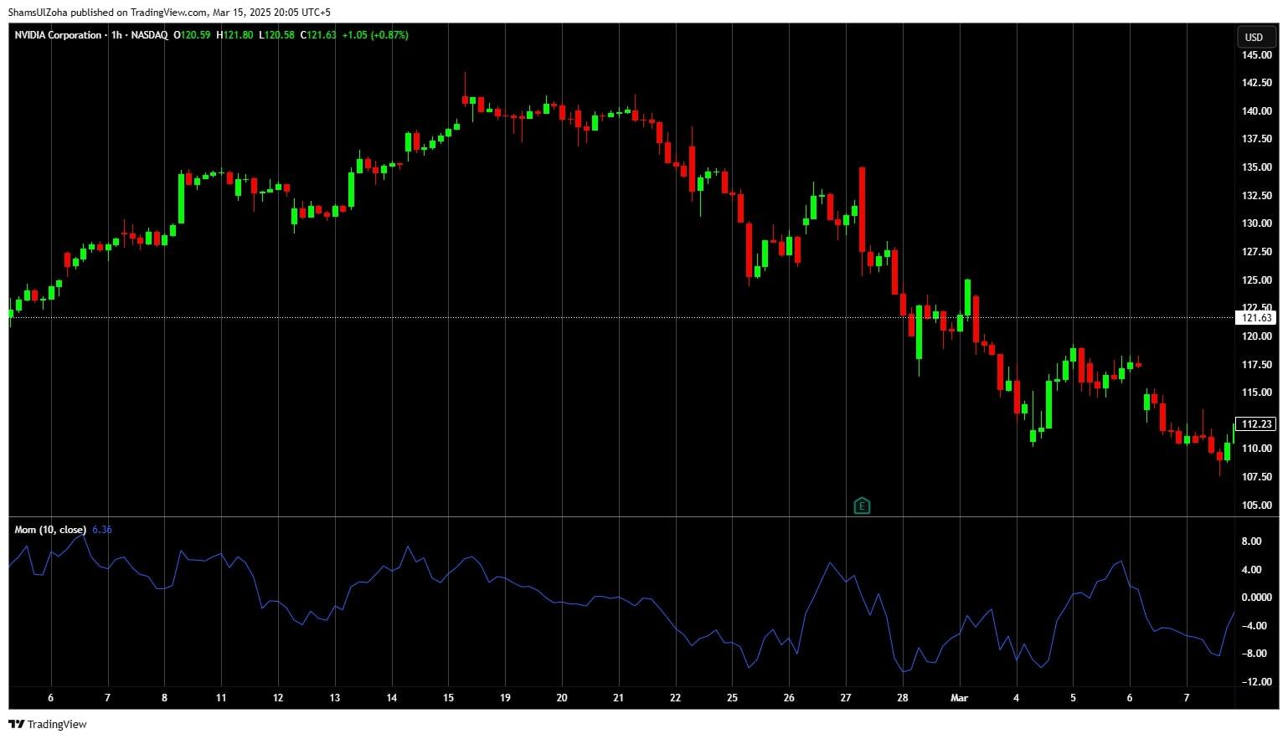Select the Mar label on time axis

click(x=960, y=698)
